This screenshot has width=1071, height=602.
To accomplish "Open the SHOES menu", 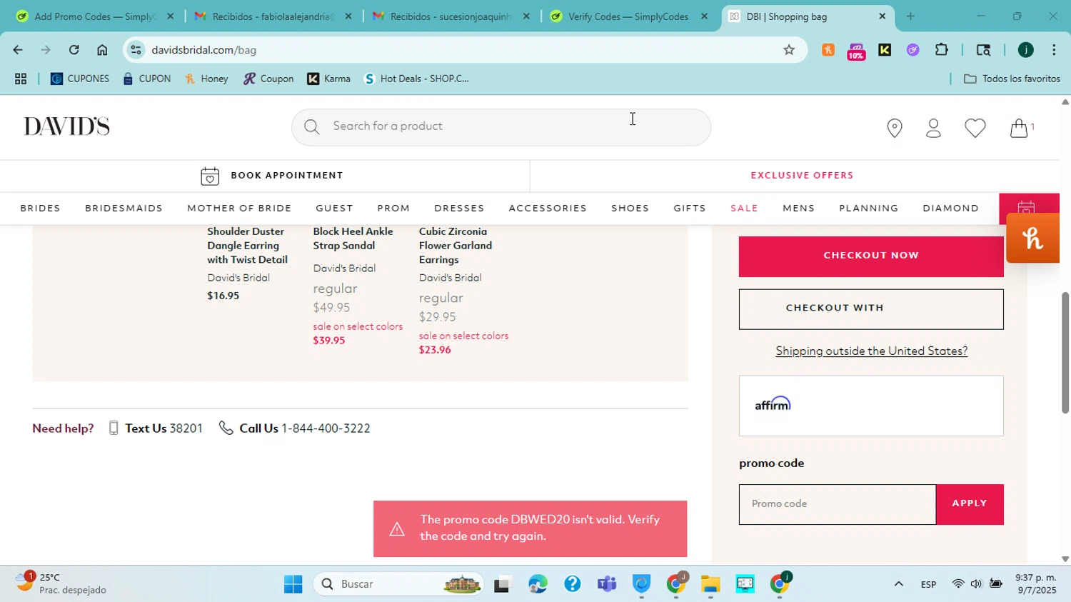I will click(x=630, y=209).
